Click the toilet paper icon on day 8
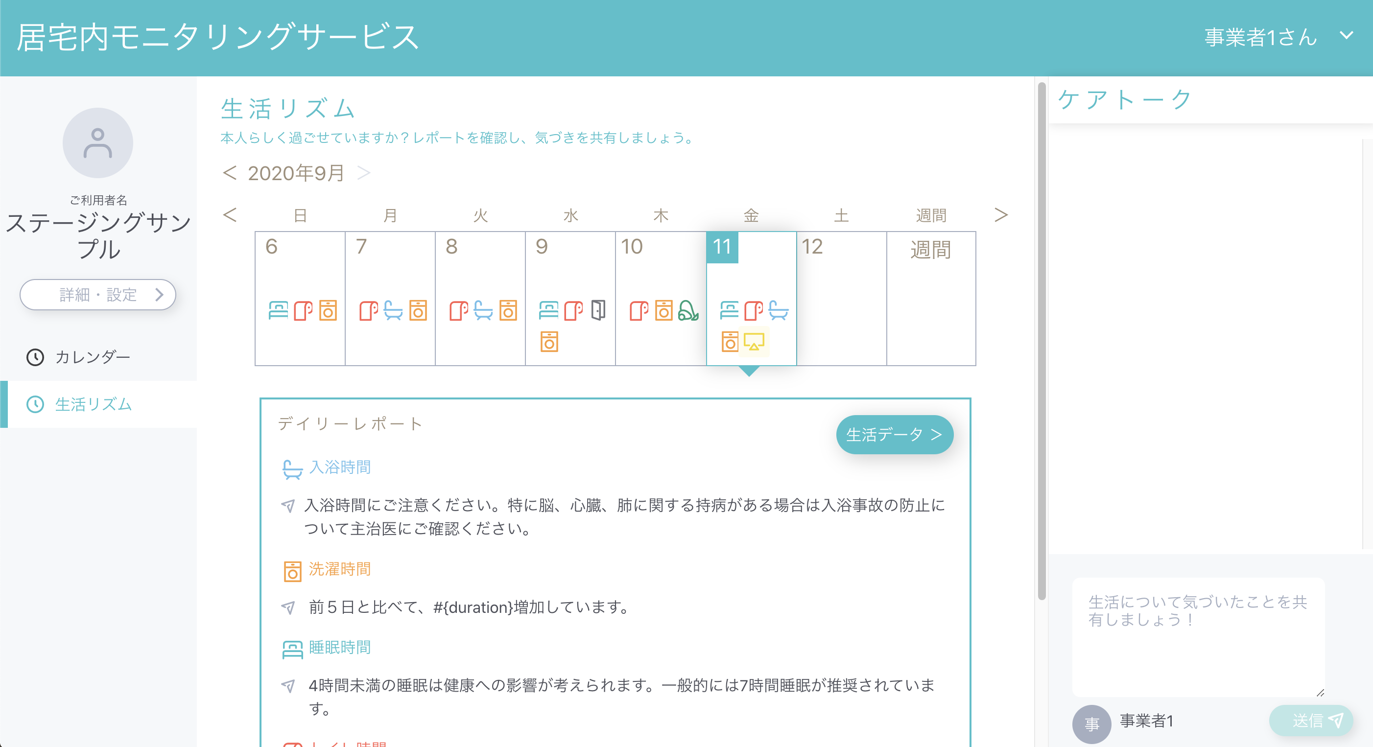 [458, 310]
